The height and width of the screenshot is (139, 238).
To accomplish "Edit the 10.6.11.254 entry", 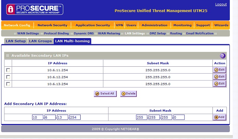I will (219, 70).
